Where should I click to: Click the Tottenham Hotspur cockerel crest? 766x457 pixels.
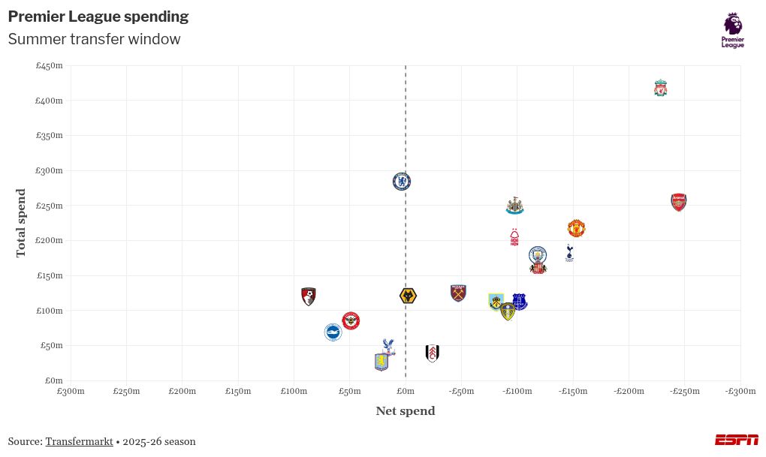click(569, 253)
